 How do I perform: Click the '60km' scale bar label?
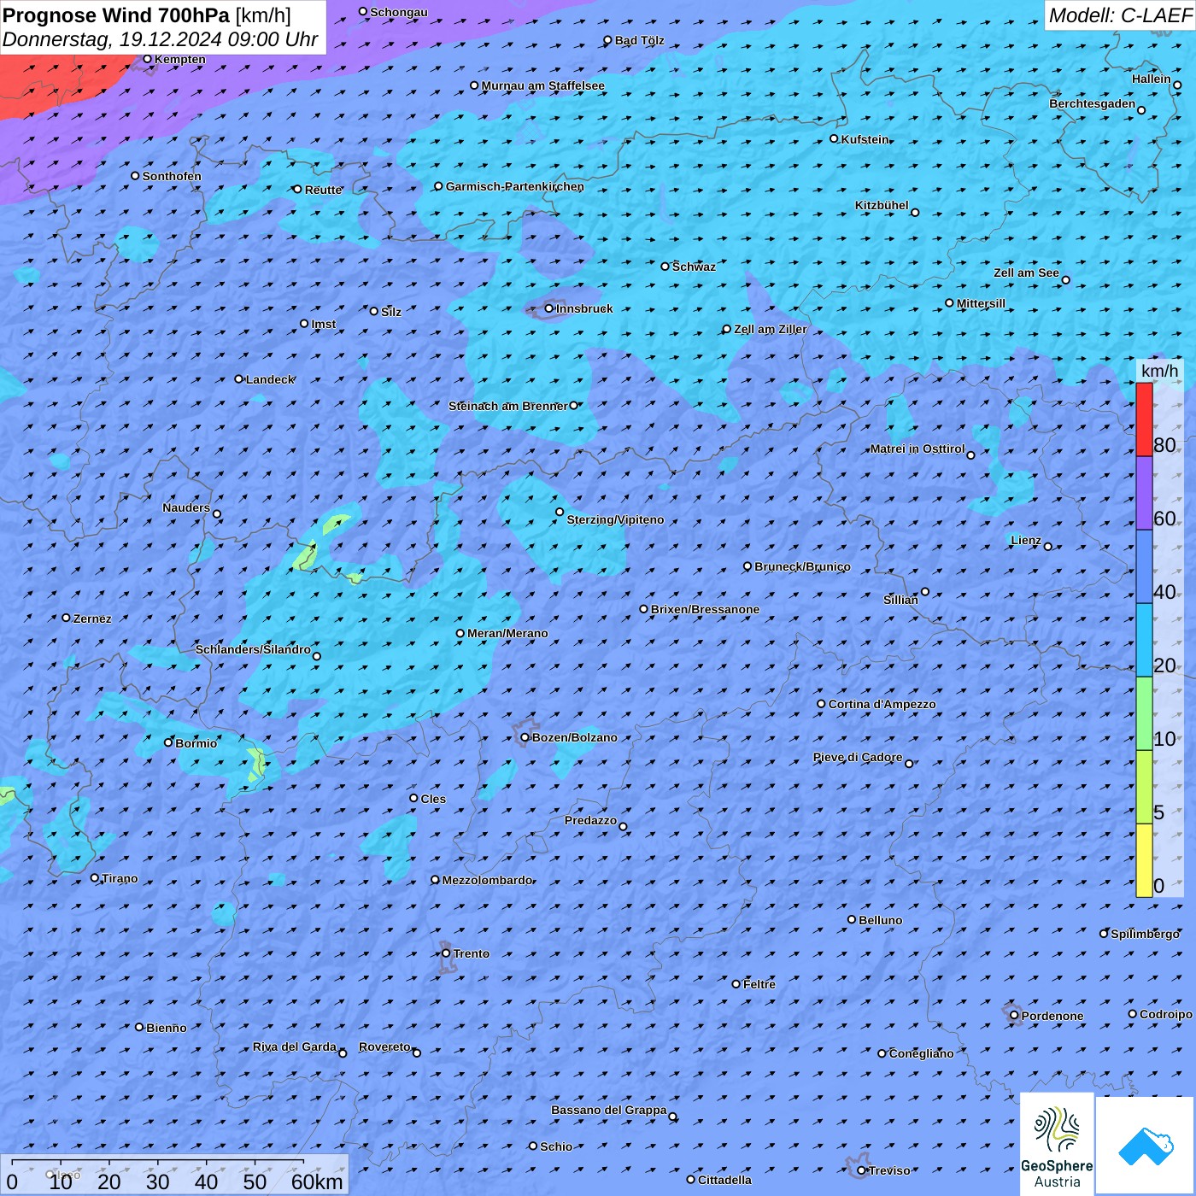317,1181
